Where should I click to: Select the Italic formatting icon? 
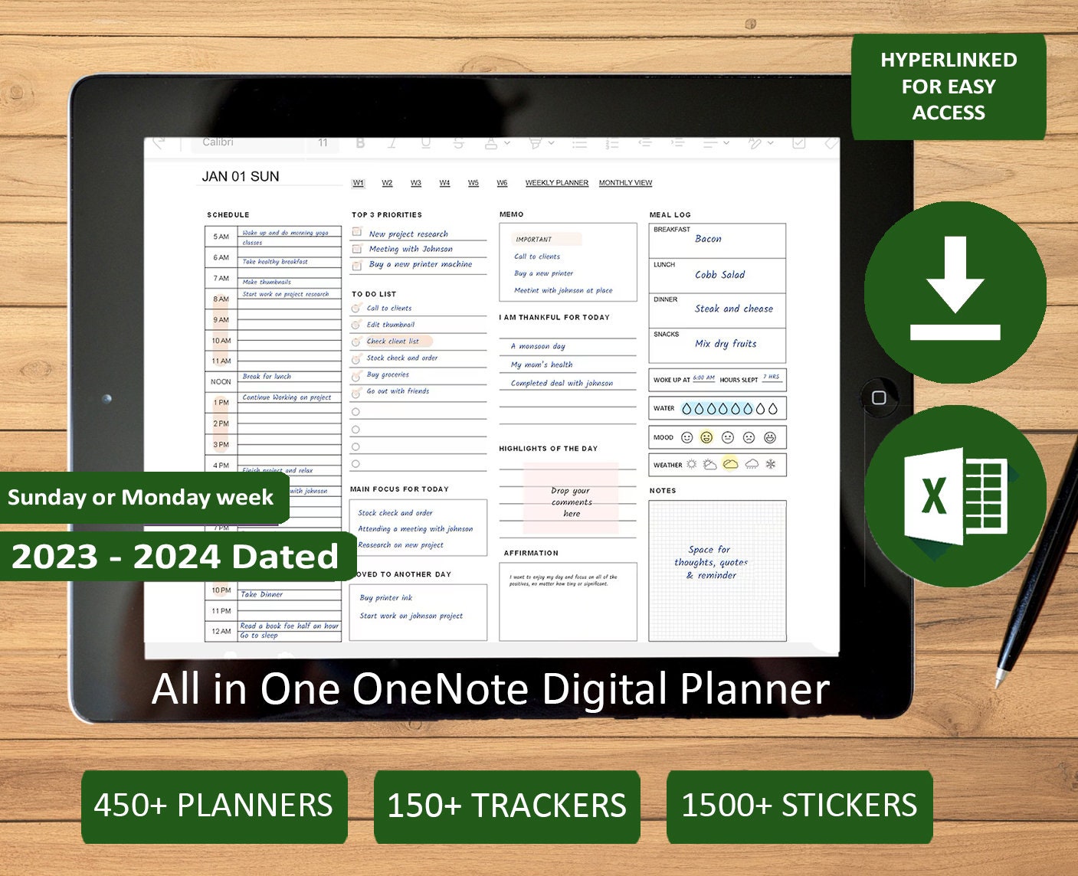coord(392,144)
